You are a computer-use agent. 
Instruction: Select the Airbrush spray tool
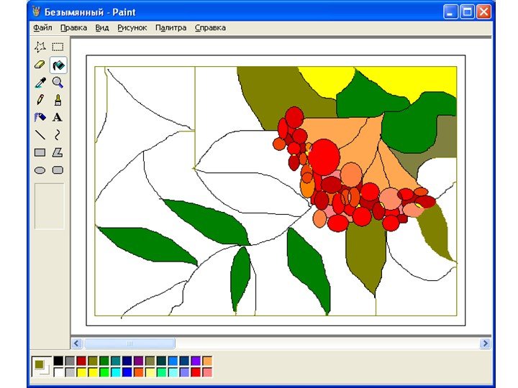point(40,117)
